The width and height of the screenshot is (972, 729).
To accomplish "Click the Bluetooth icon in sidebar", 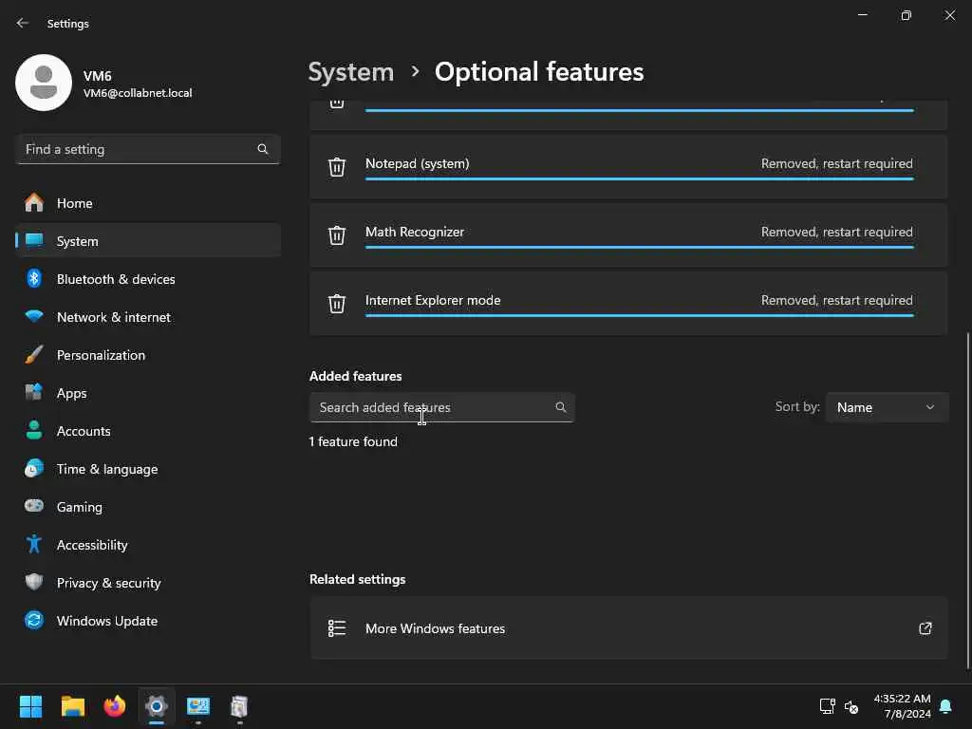I will point(34,278).
